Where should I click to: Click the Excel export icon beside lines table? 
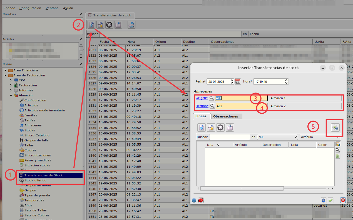(x=338, y=156)
